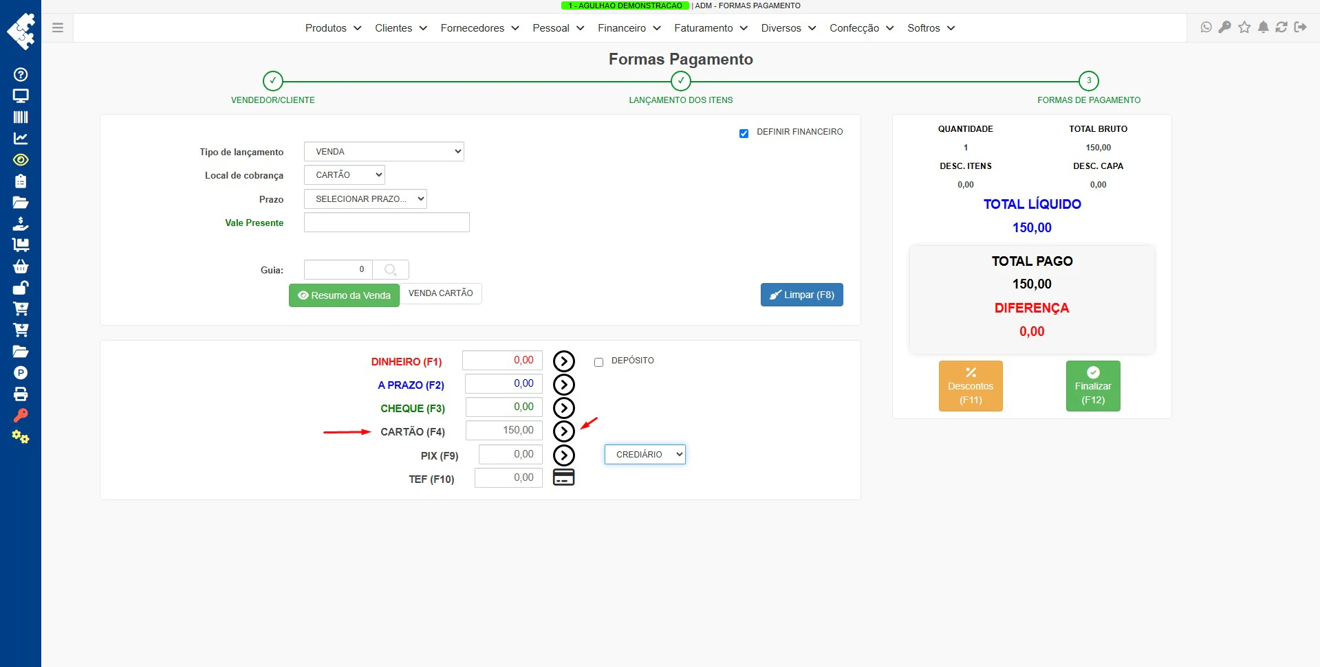Click the puzzle-piece logo in the sidebar
1320x667 pixels.
[x=21, y=30]
